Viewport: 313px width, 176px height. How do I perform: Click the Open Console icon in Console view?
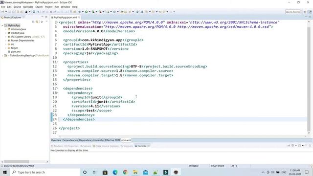tap(299, 146)
